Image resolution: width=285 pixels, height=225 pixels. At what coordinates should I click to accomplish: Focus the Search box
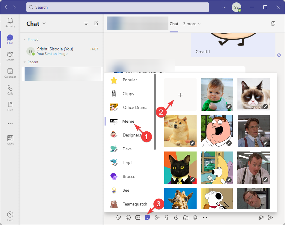tap(117, 7)
